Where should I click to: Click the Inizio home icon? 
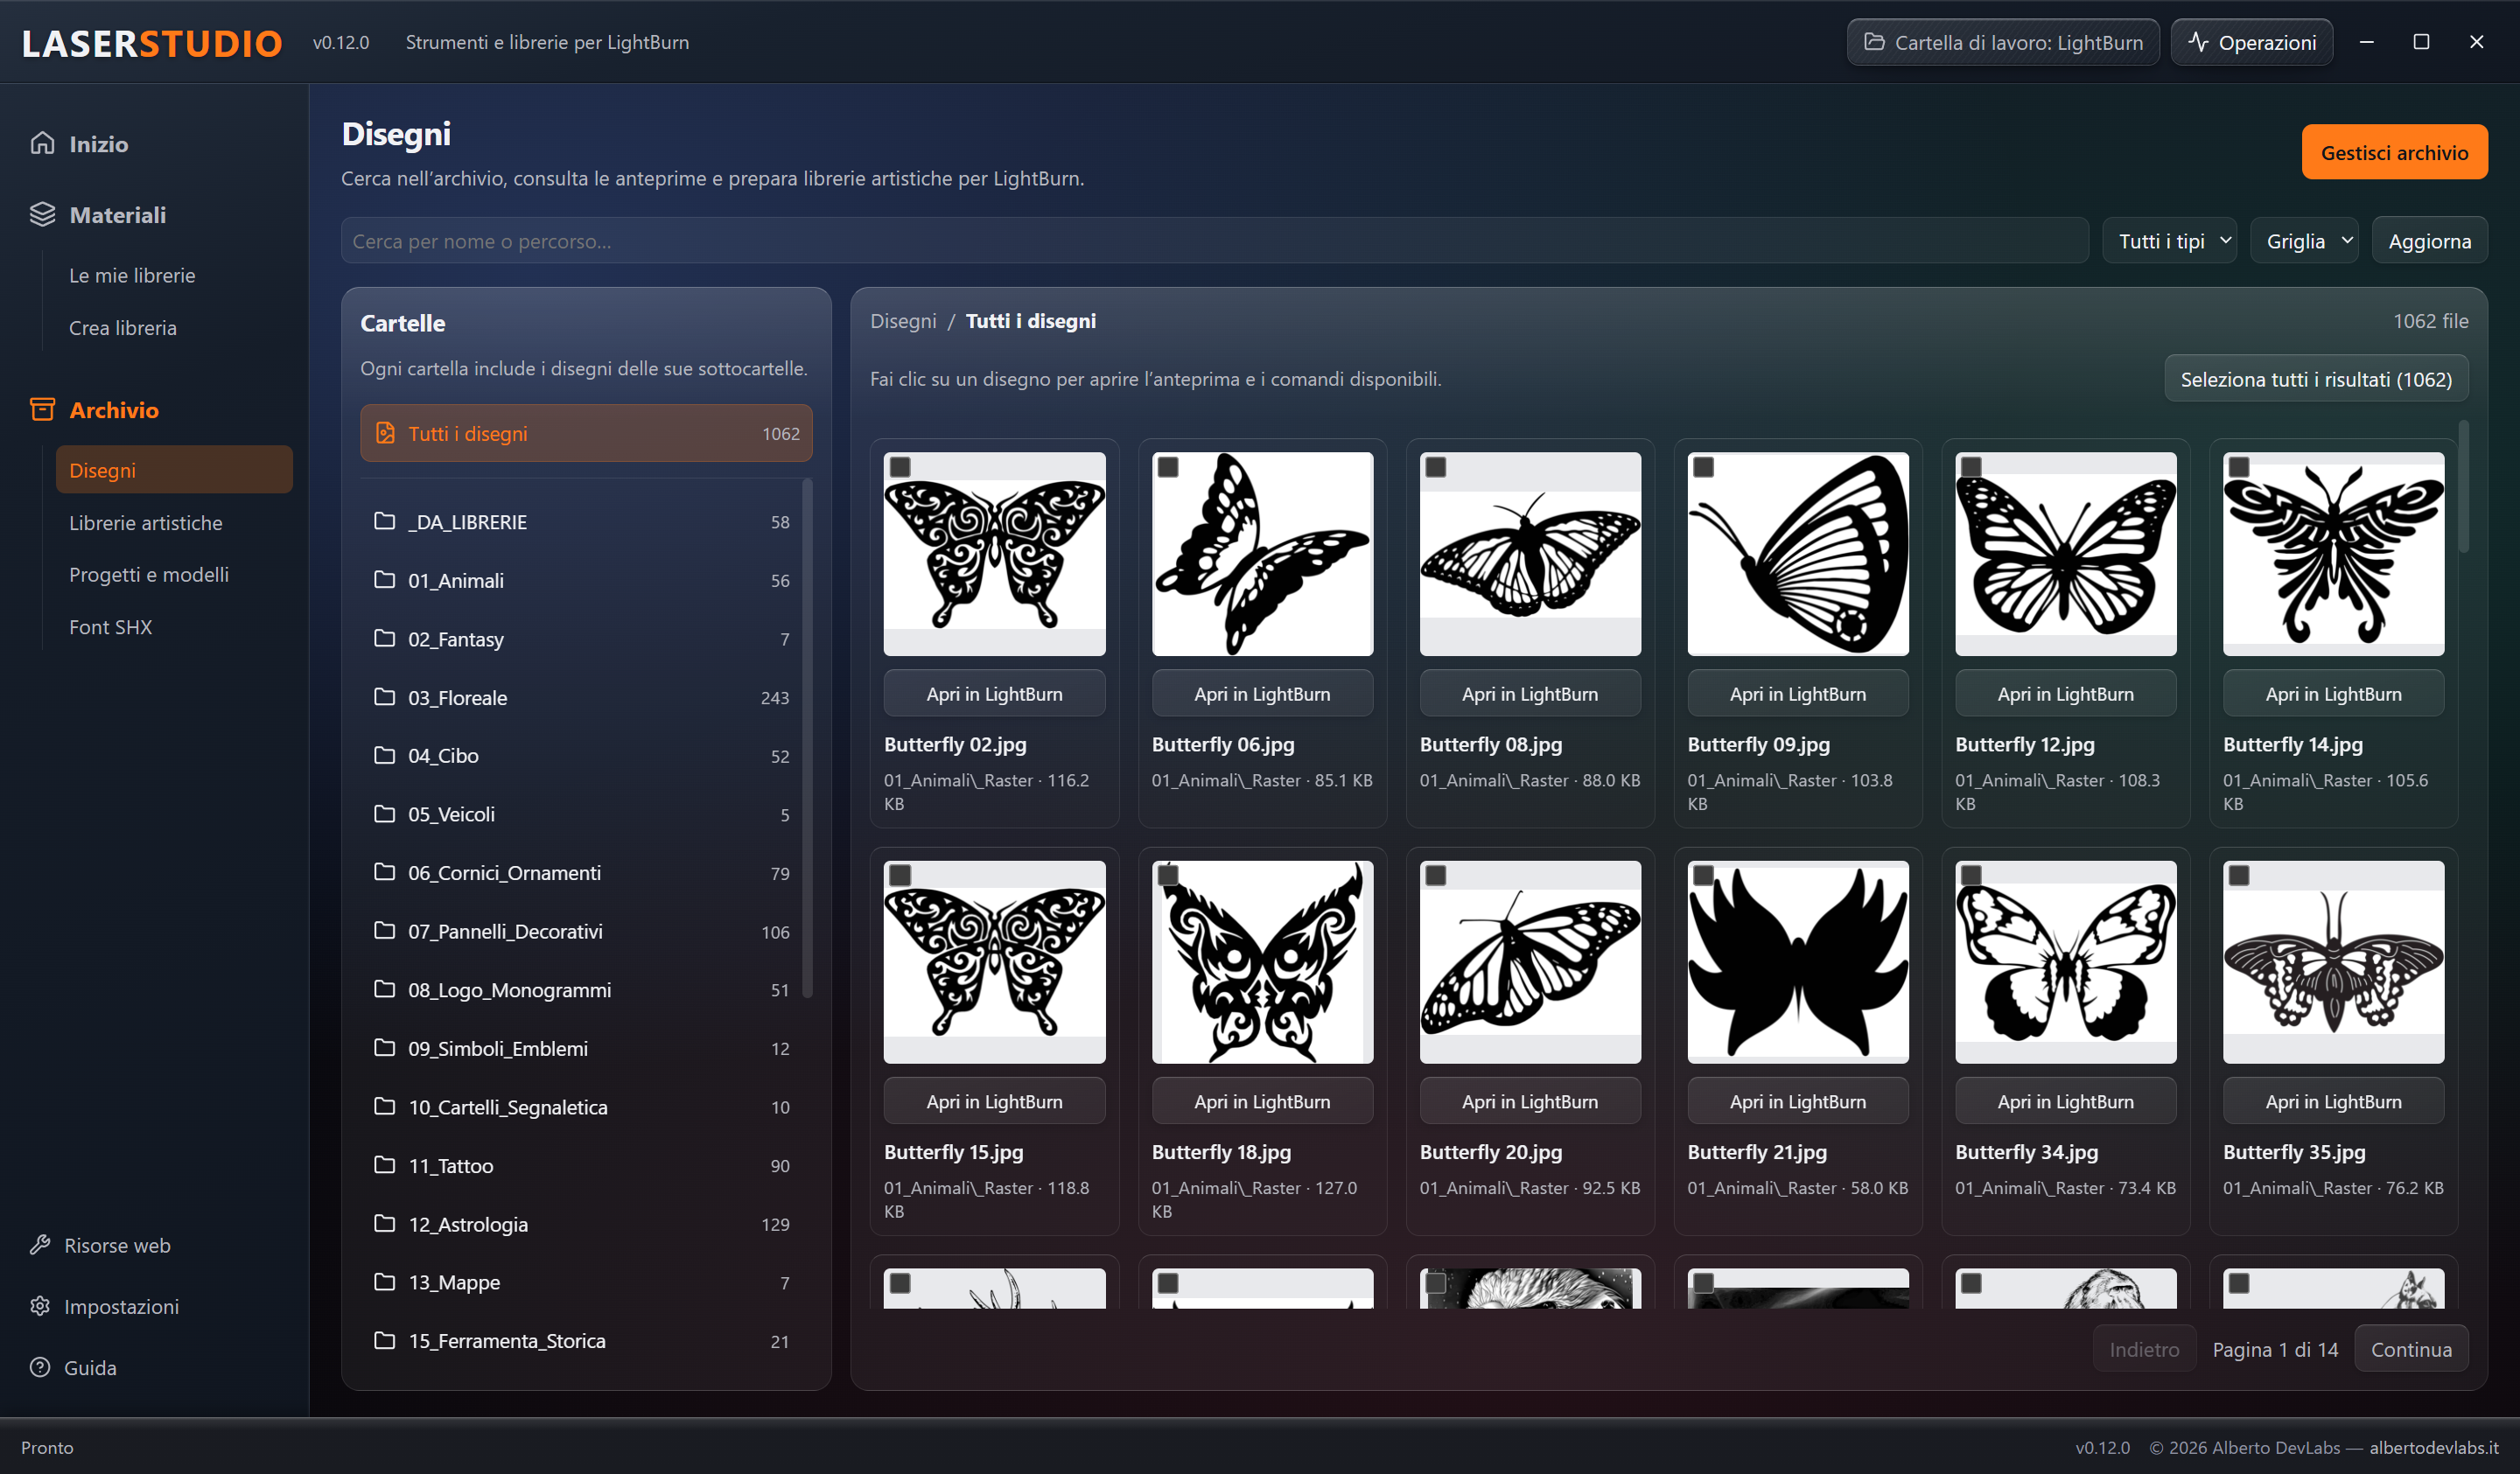(42, 143)
